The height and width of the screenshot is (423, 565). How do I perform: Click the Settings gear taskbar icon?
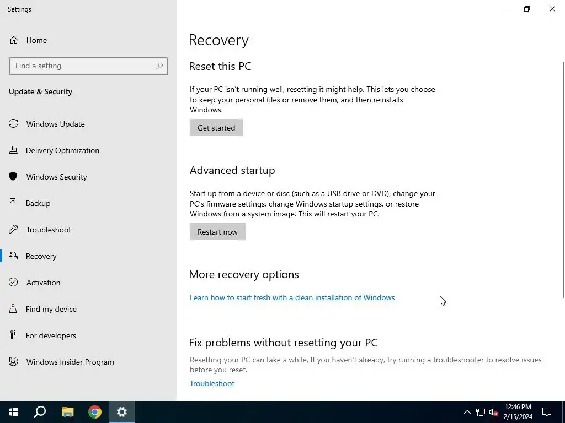(122, 412)
